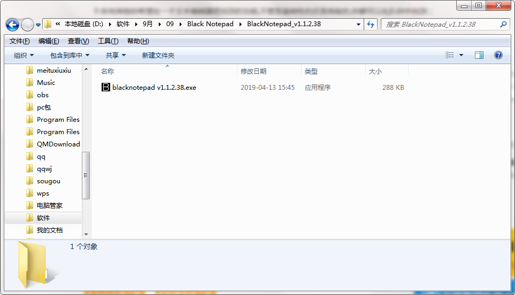Open the more view options arrow
Viewport: 515px width, 295px height.
pos(461,55)
